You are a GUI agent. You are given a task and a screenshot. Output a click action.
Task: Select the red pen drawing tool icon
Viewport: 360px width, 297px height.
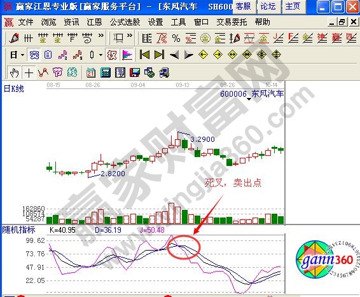pos(14,38)
